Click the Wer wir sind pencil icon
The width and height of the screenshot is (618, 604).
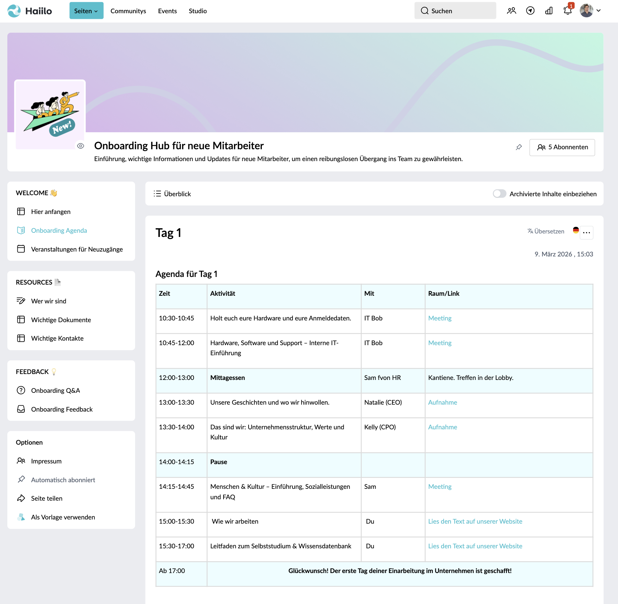21,301
